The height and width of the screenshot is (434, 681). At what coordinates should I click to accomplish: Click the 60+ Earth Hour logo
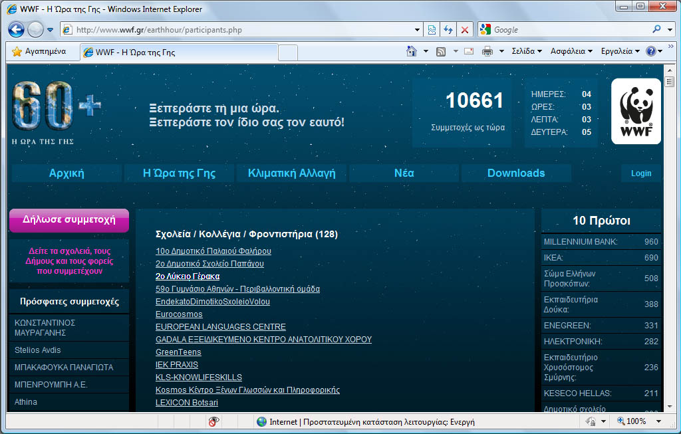click(57, 112)
